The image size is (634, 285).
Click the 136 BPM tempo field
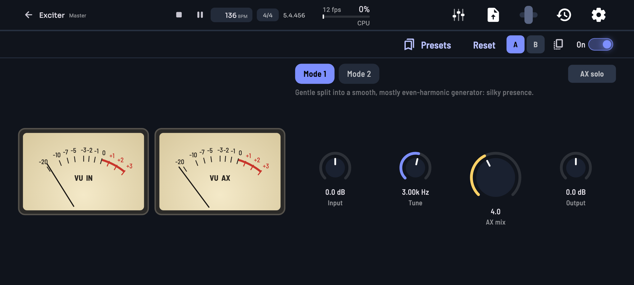231,15
